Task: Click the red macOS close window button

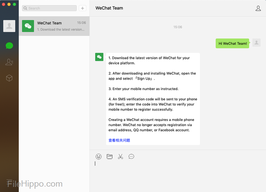Action: [x=4, y=4]
